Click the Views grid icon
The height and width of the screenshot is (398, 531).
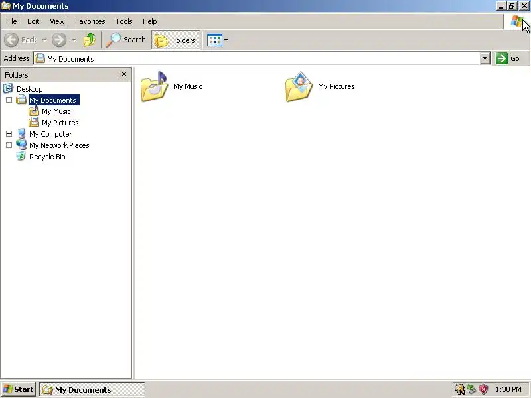[x=214, y=40]
